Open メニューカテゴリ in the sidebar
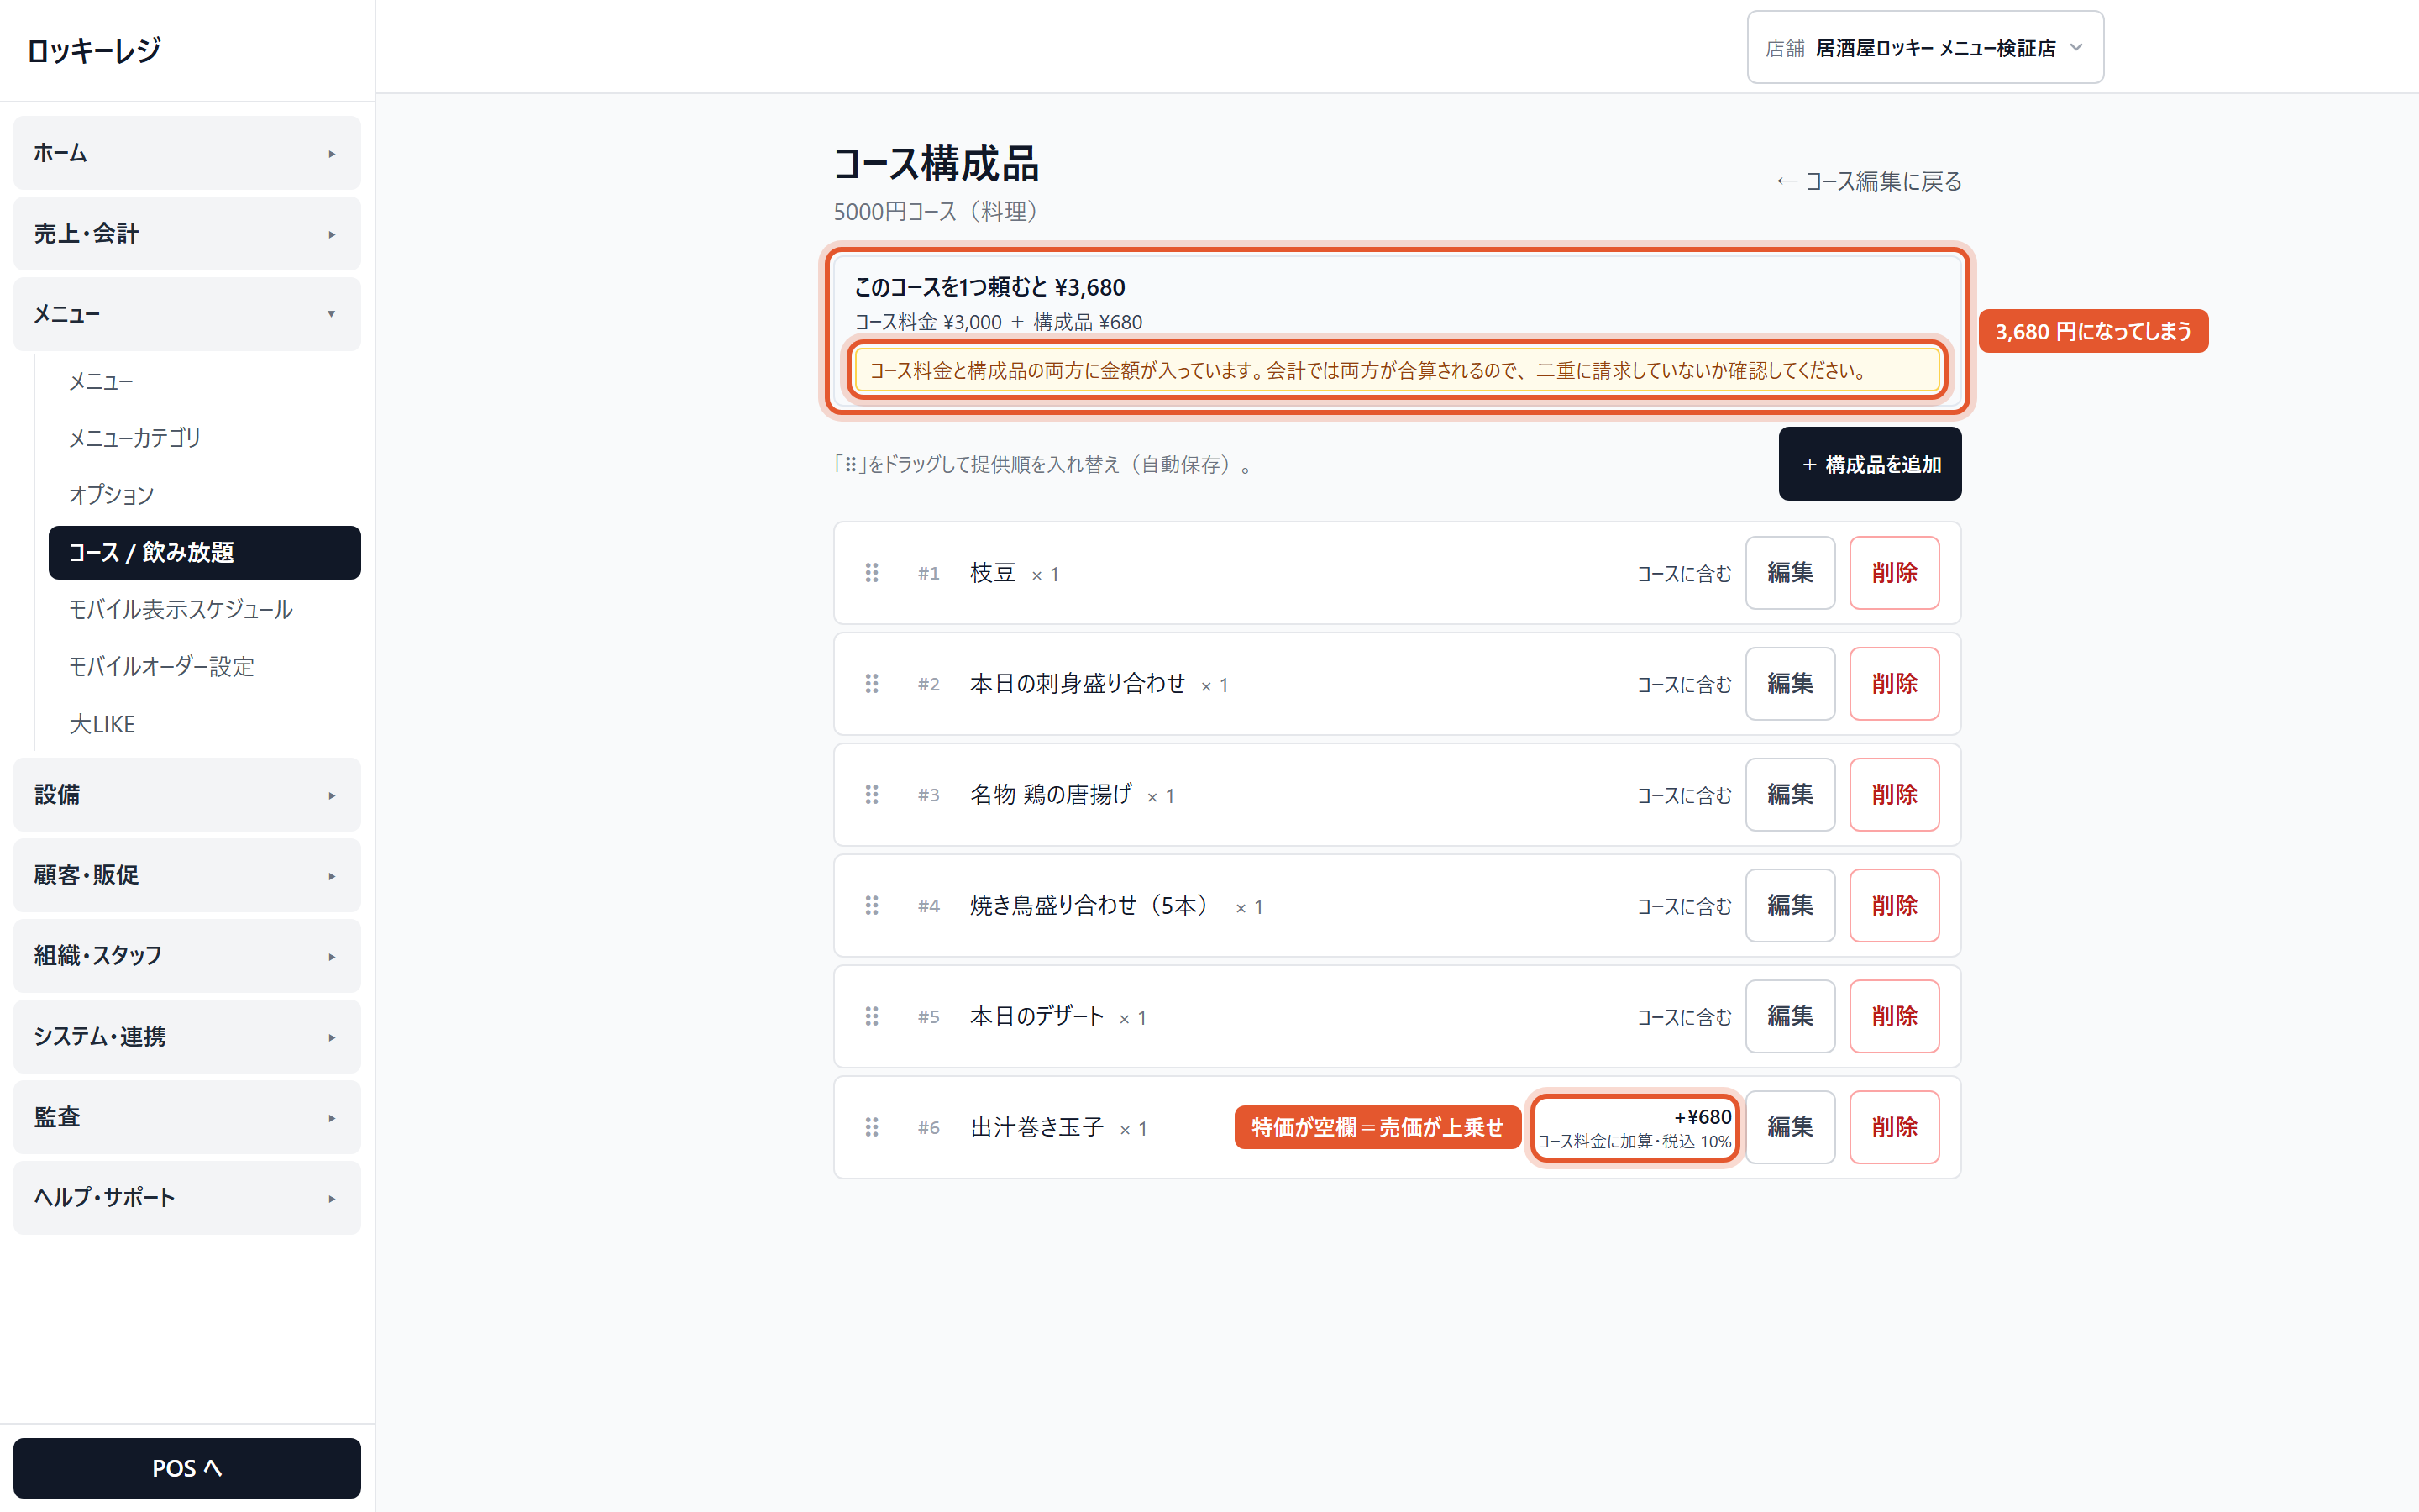2419x1512 pixels. tap(204, 438)
